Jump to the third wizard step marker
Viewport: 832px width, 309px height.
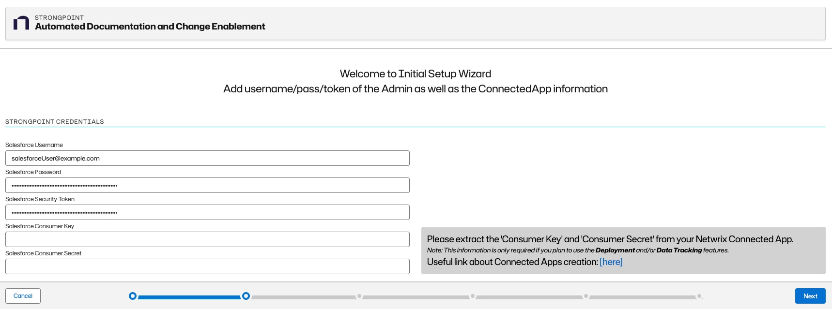[x=359, y=296]
